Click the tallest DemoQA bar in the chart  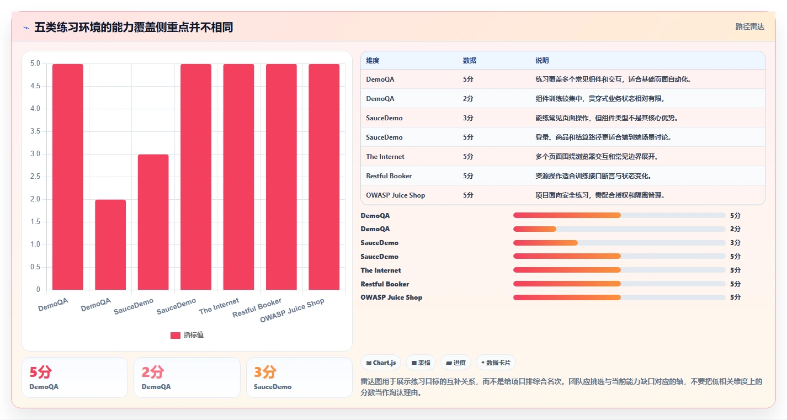click(68, 177)
